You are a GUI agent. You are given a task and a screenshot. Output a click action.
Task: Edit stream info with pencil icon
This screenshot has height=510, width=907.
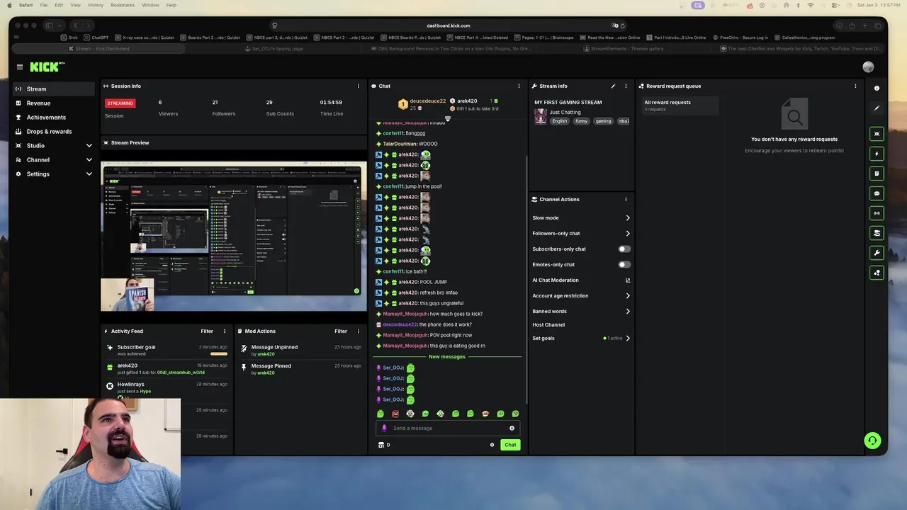613,86
